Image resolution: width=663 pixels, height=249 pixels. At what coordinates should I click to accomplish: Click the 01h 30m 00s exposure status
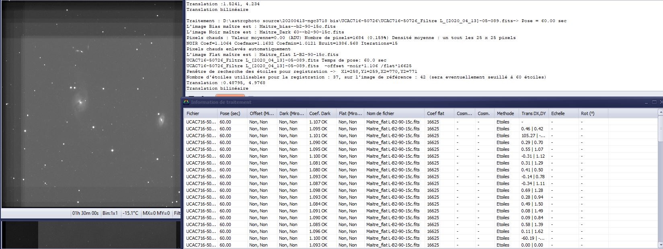click(x=85, y=213)
